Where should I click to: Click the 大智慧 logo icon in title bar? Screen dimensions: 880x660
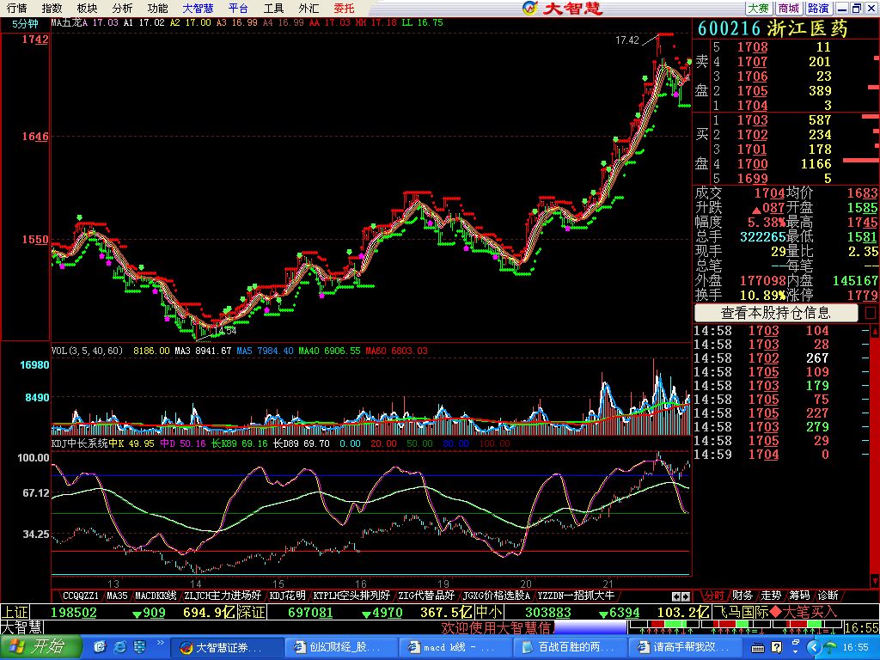(530, 8)
